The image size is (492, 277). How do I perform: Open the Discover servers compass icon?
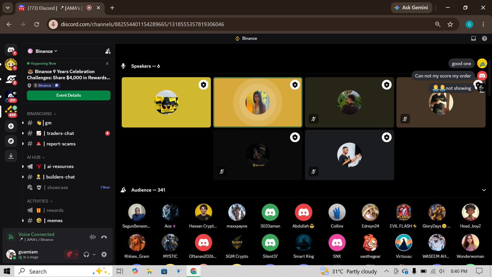[11, 141]
